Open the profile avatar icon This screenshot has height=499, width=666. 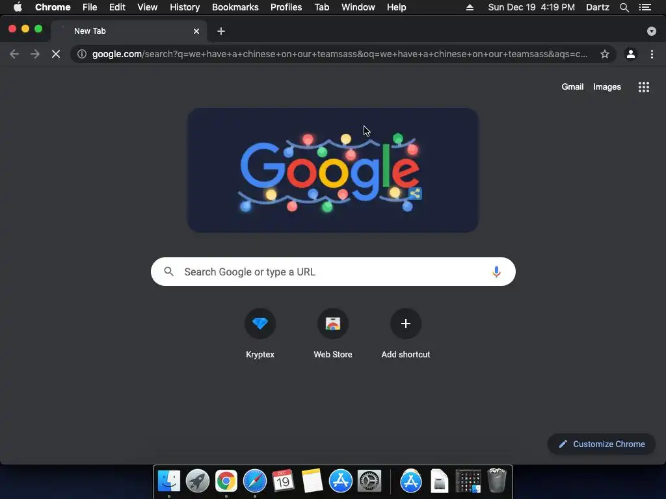631,55
